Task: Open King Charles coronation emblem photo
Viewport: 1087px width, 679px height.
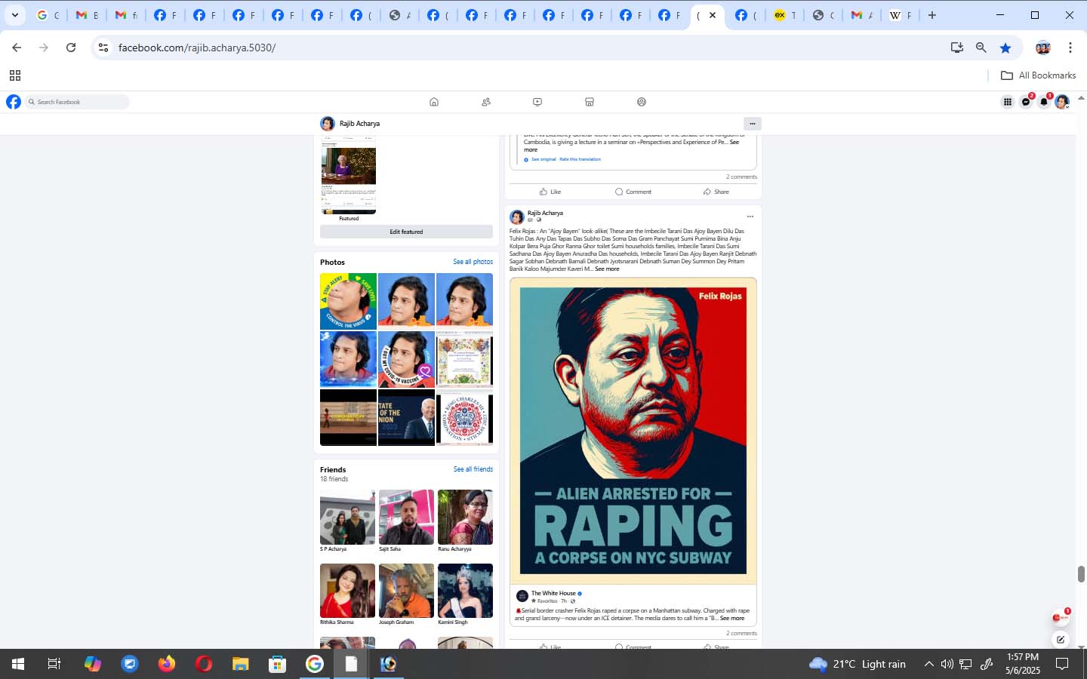Action: pos(464,417)
